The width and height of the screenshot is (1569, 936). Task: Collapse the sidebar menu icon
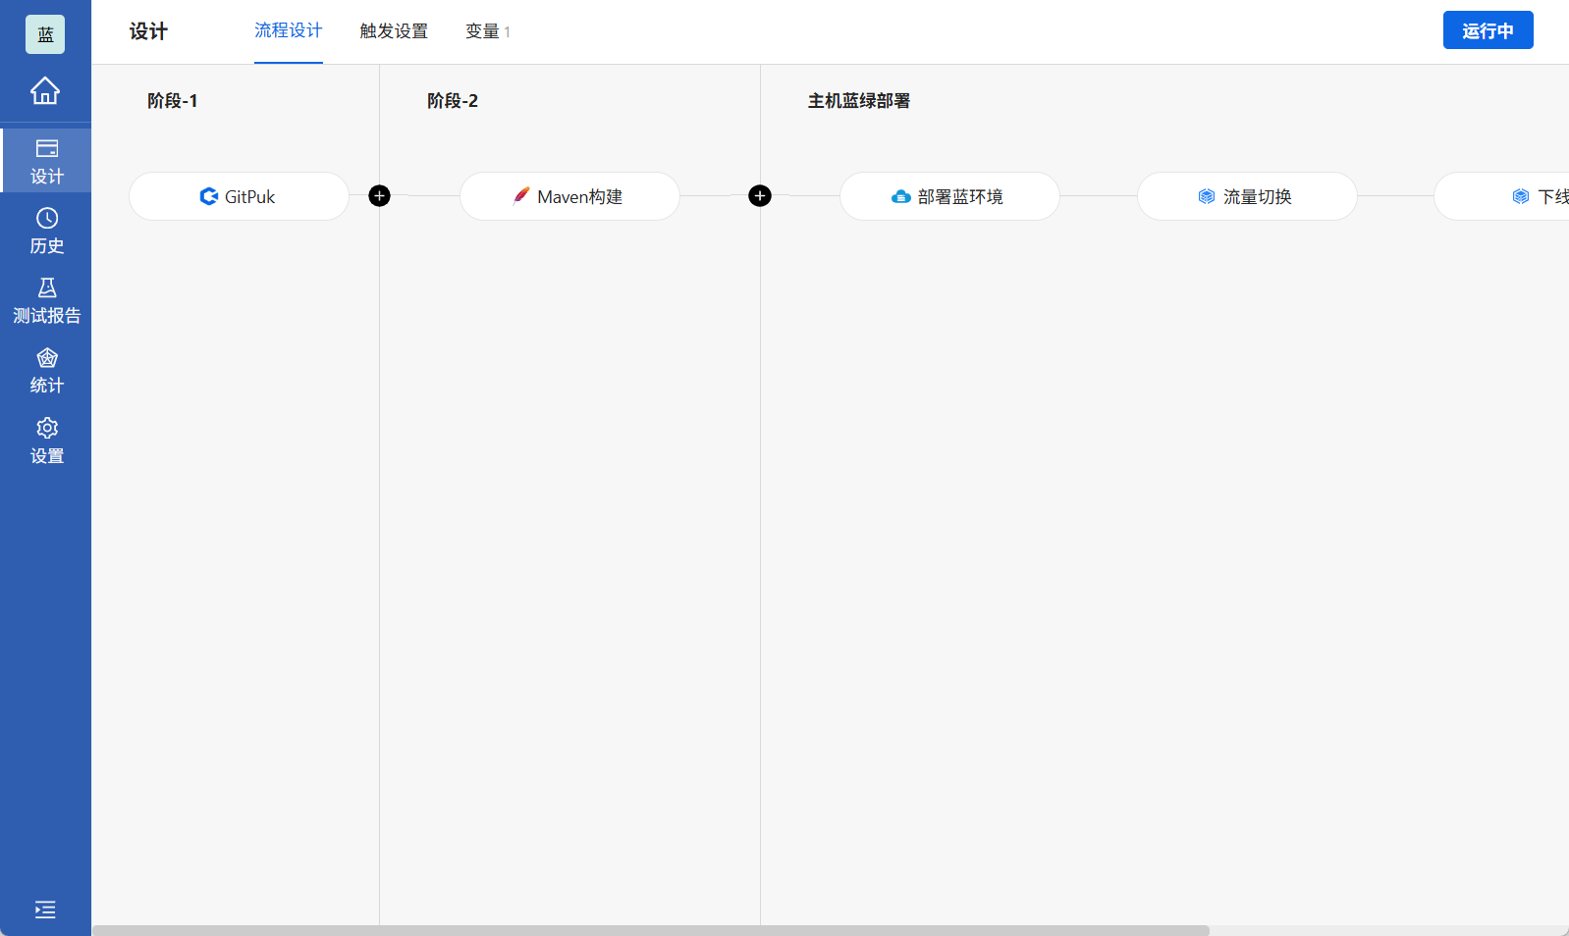tap(45, 910)
